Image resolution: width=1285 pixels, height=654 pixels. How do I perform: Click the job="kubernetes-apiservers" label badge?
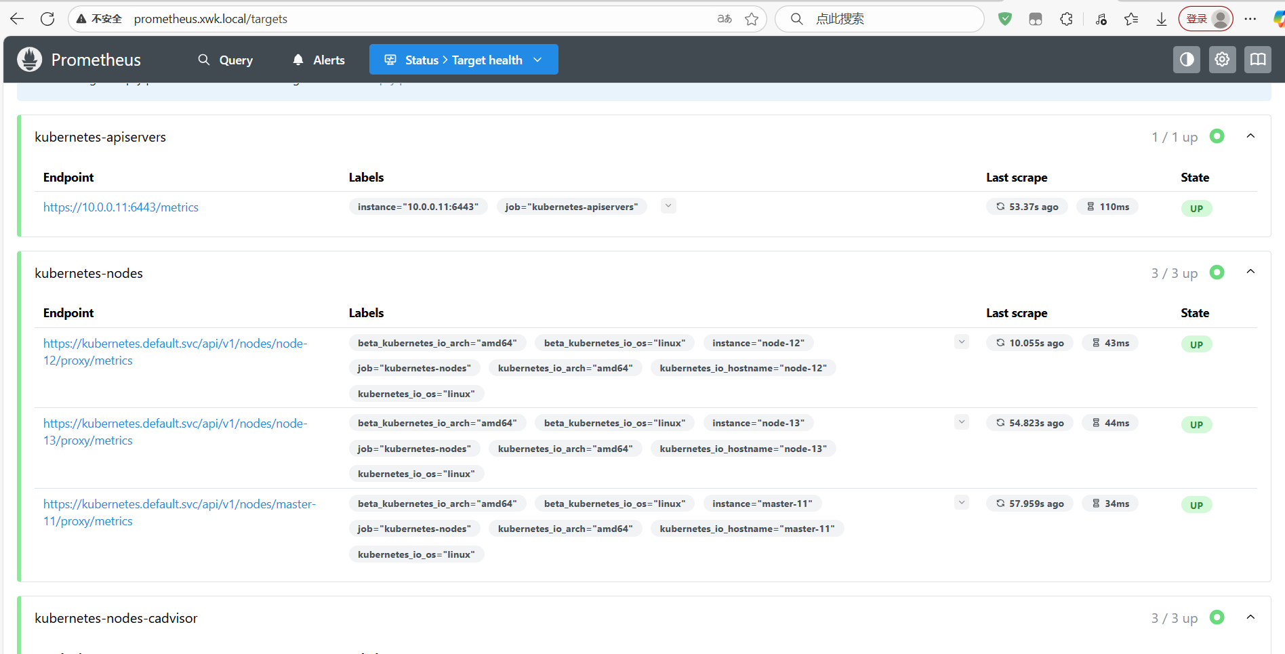(x=571, y=207)
